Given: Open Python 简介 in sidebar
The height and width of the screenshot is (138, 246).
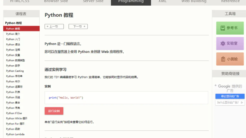Looking at the screenshot, I should [x=13, y=34].
